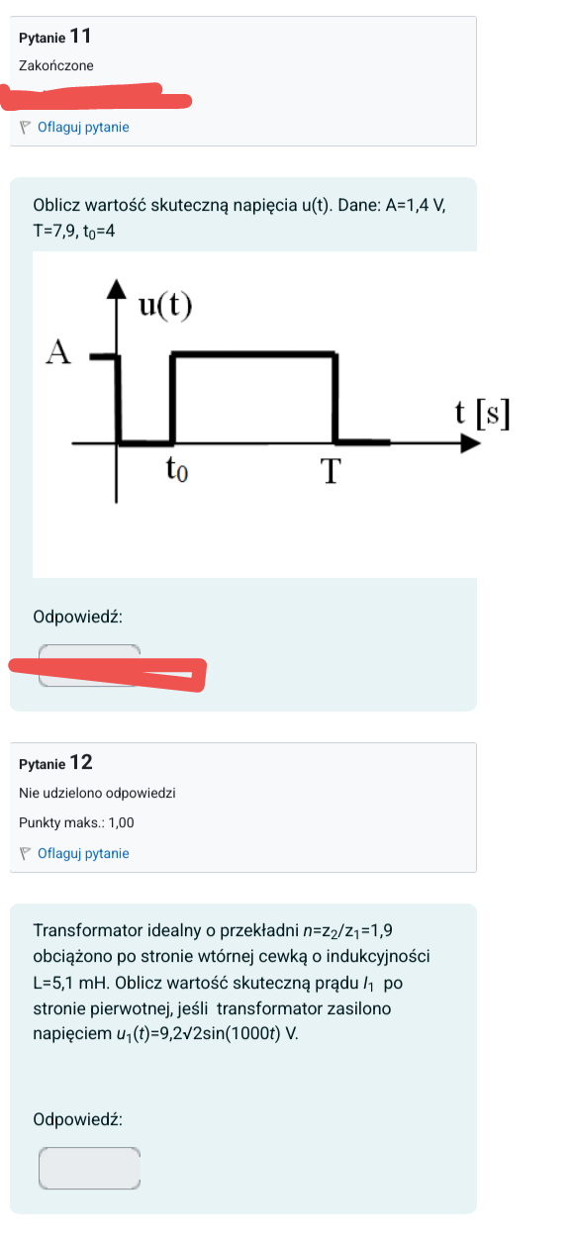Click the T label on the time axis
The image size is (572, 1237).
(331, 472)
